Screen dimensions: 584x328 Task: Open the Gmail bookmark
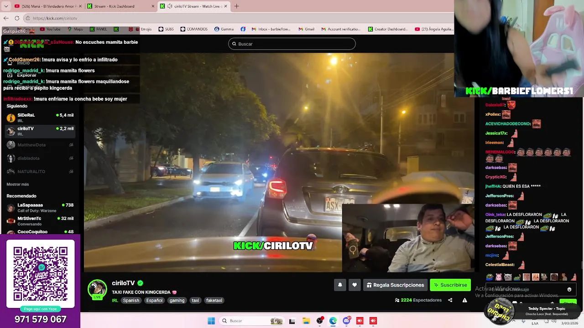(306, 29)
